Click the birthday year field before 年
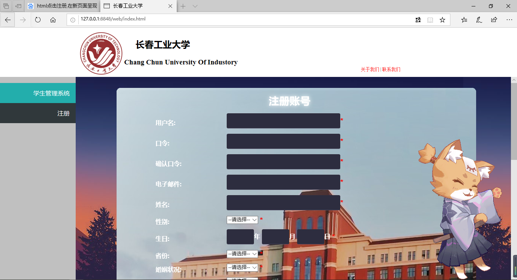Screen dimensions: 517x280 click(x=240, y=237)
